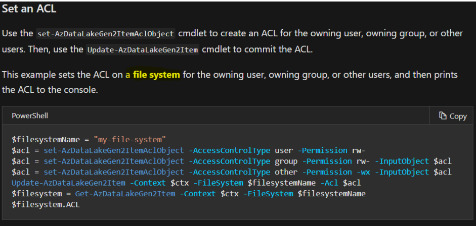Click inline code 'set-AzDataLakeGen2ItemAclObject' in paragraph

(x=106, y=34)
